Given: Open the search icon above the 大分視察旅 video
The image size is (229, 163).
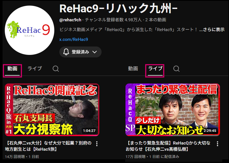Looking at the screenshot, I should click(56, 69).
